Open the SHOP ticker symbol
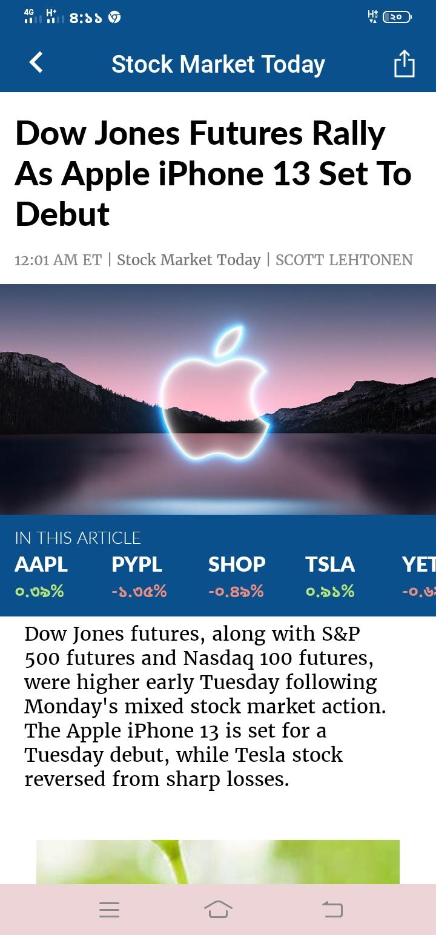 pos(237,564)
